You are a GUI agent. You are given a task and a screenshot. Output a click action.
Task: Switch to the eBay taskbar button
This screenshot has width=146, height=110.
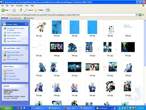pos(71,108)
